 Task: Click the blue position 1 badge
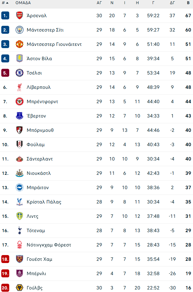point(5,16)
